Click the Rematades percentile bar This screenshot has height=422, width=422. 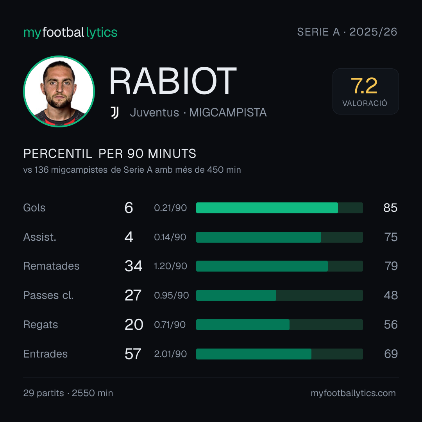pyautogui.click(x=279, y=266)
